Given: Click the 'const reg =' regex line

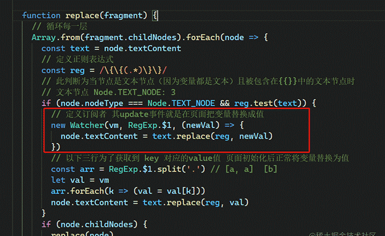Looking at the screenshot, I should coord(104,71).
